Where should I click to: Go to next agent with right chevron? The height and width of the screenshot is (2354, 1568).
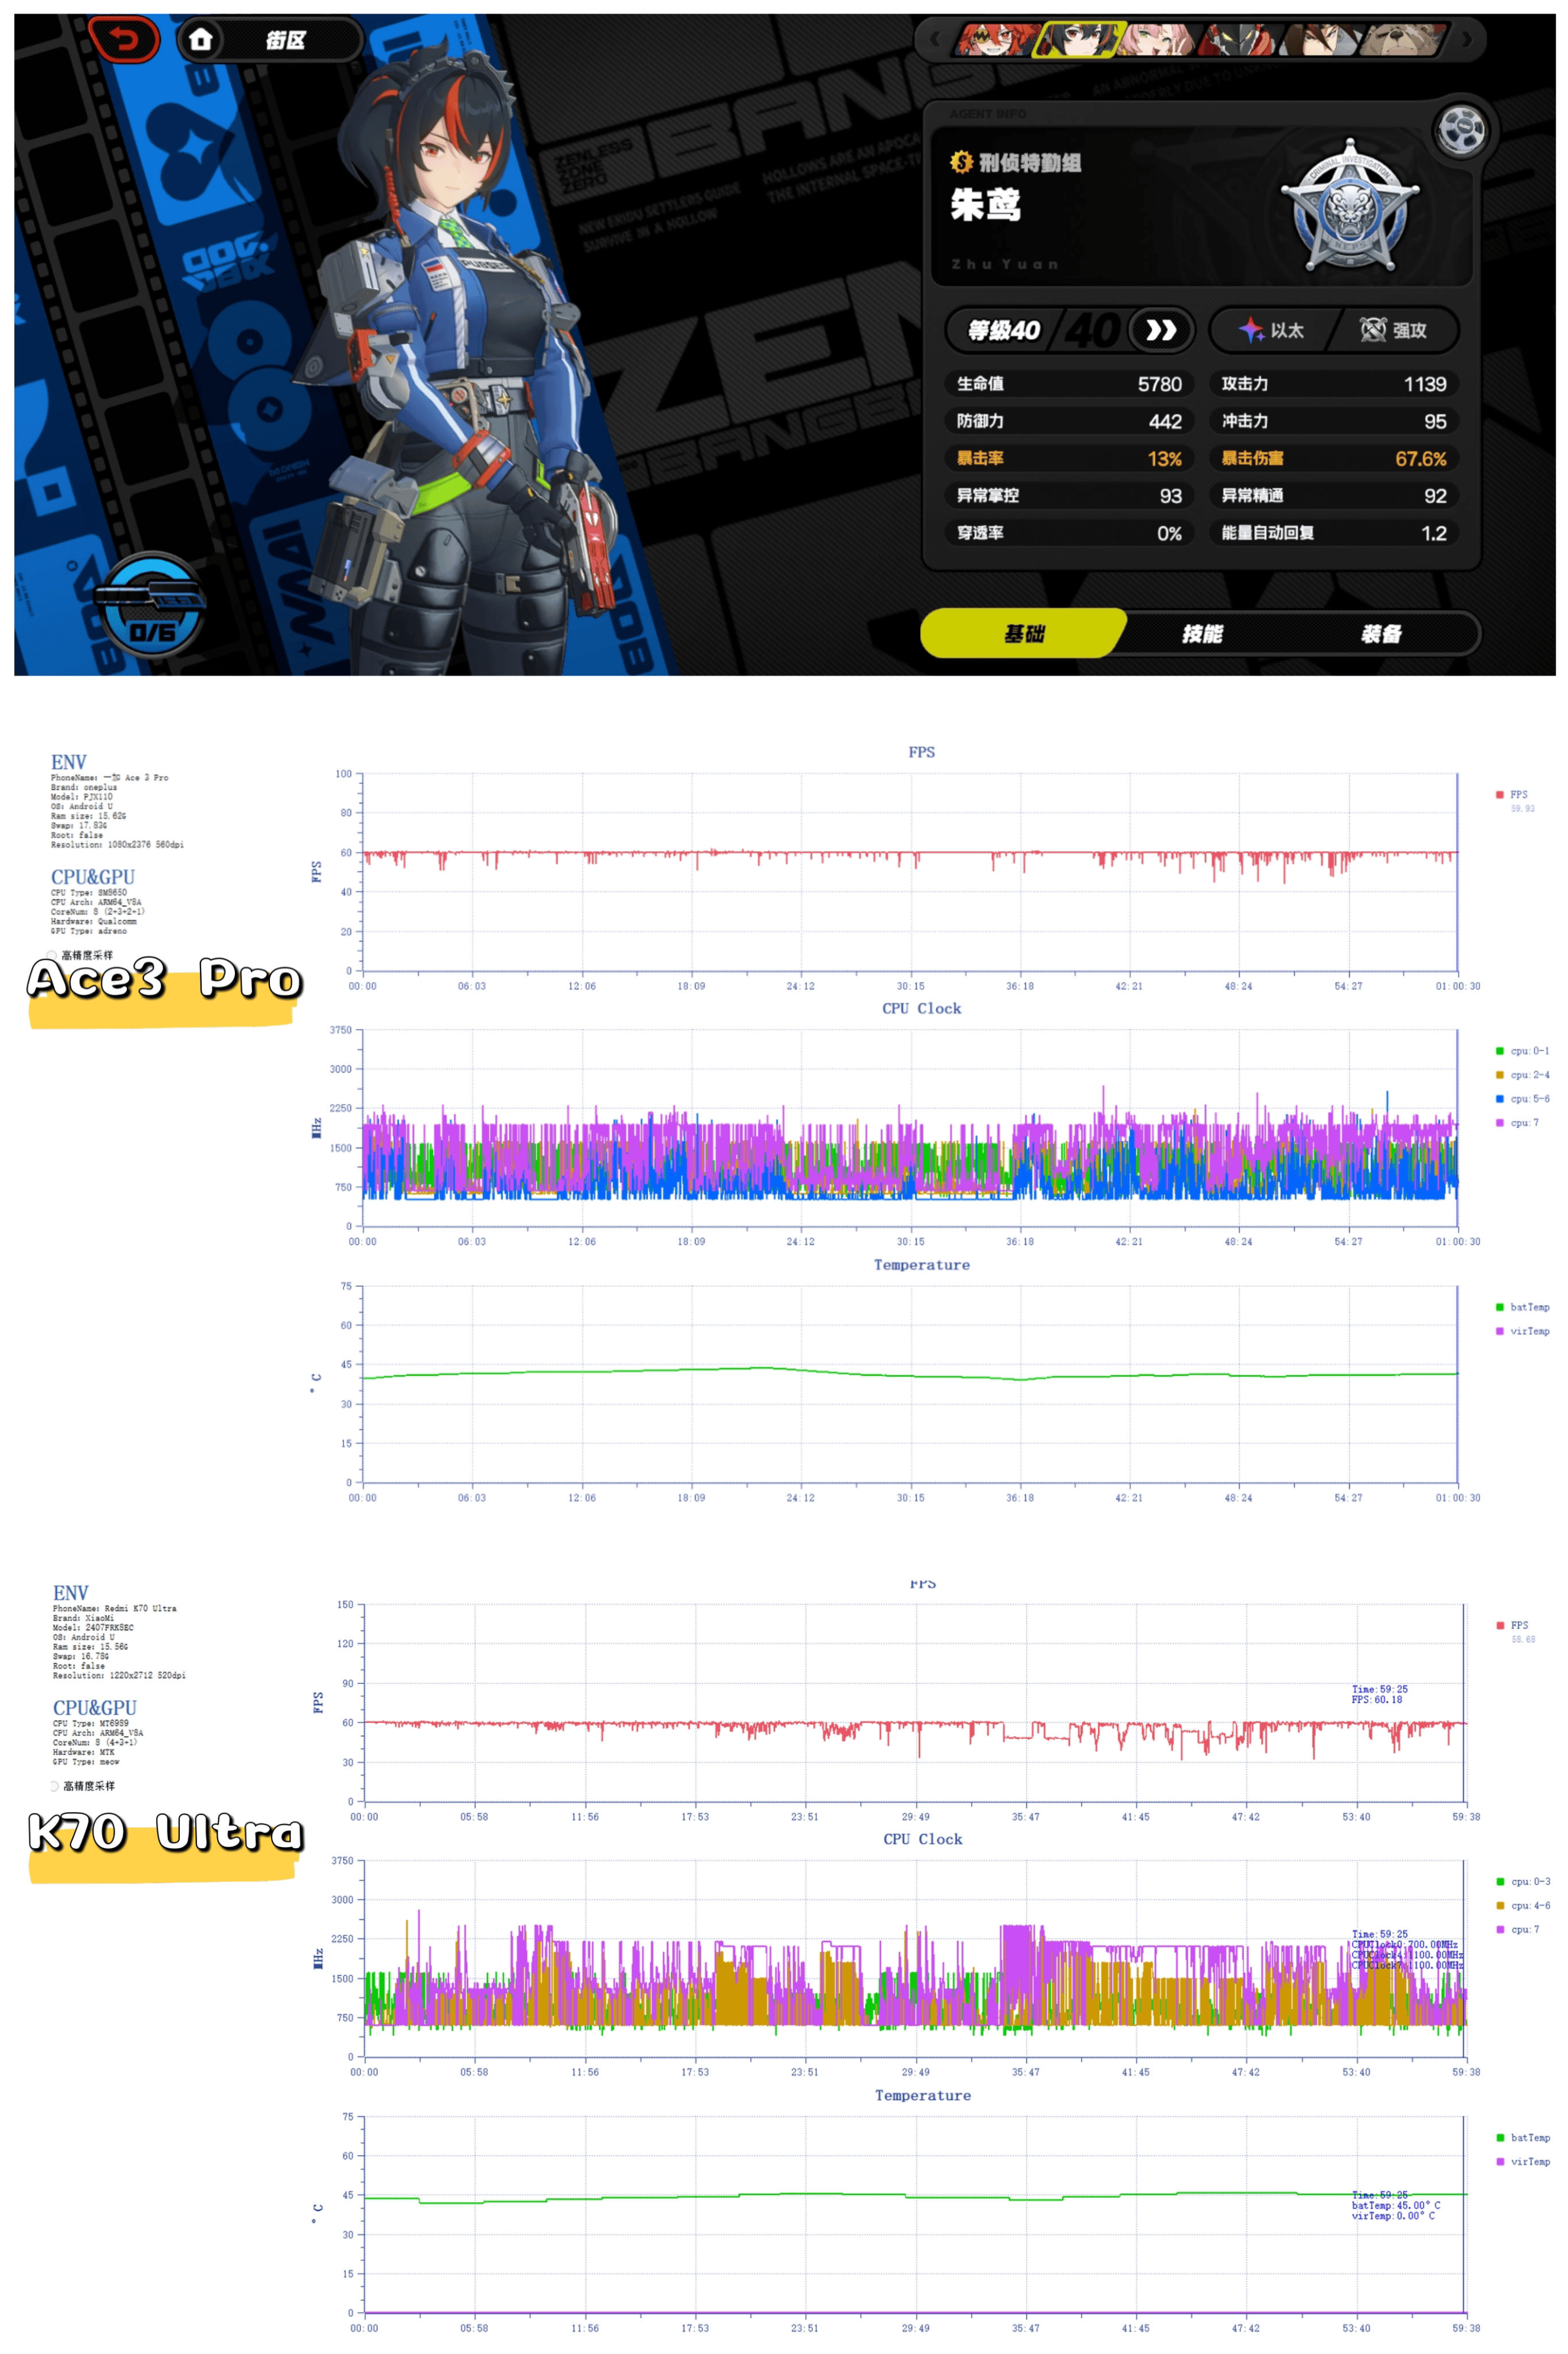click(x=1466, y=40)
